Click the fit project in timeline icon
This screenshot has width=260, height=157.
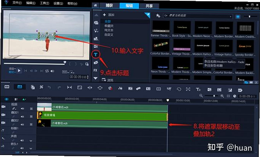pyautogui.click(x=228, y=96)
